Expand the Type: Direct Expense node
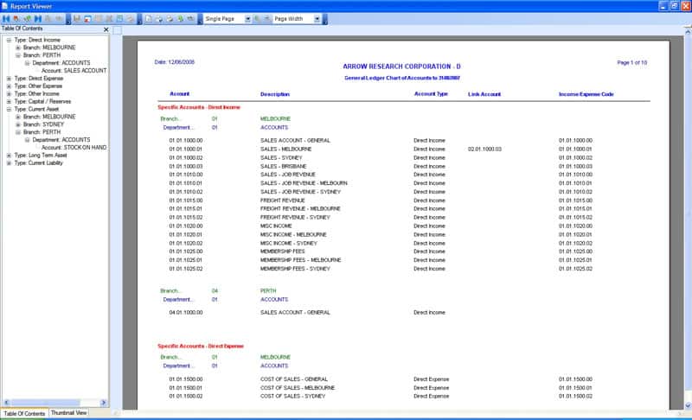This screenshot has width=692, height=420. pyautogui.click(x=9, y=79)
